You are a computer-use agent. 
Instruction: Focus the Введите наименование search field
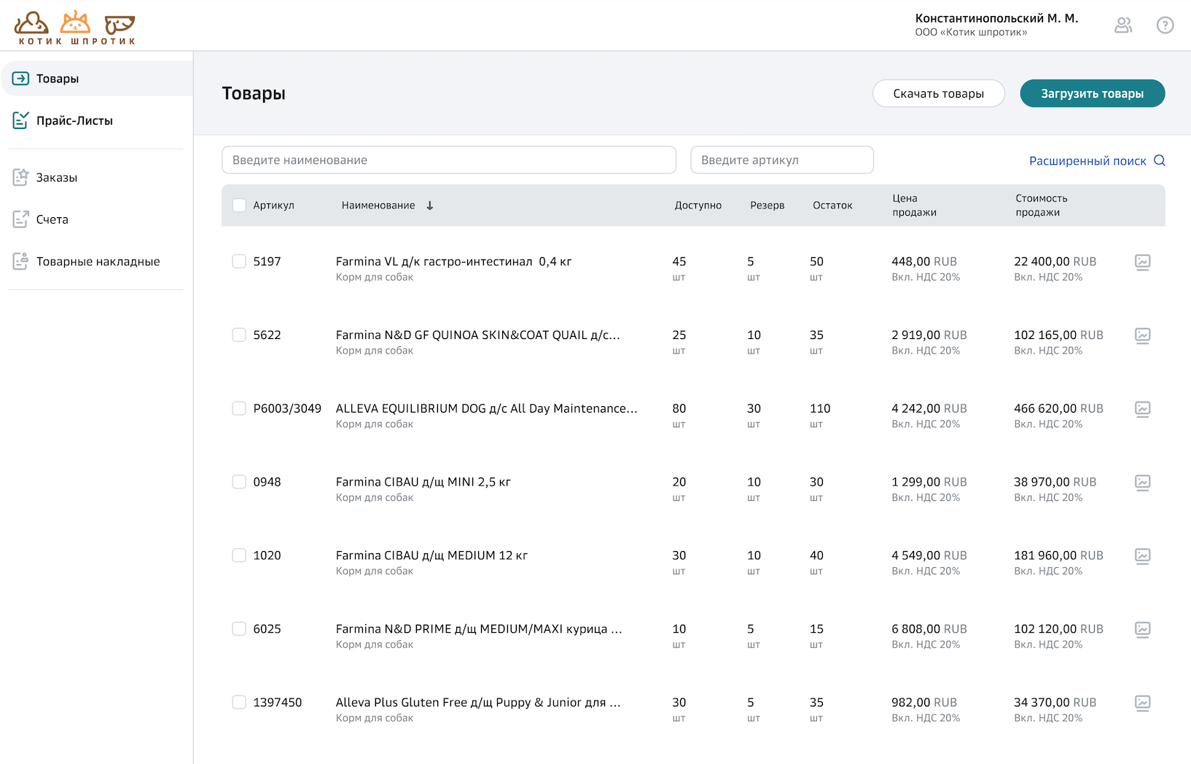449,160
